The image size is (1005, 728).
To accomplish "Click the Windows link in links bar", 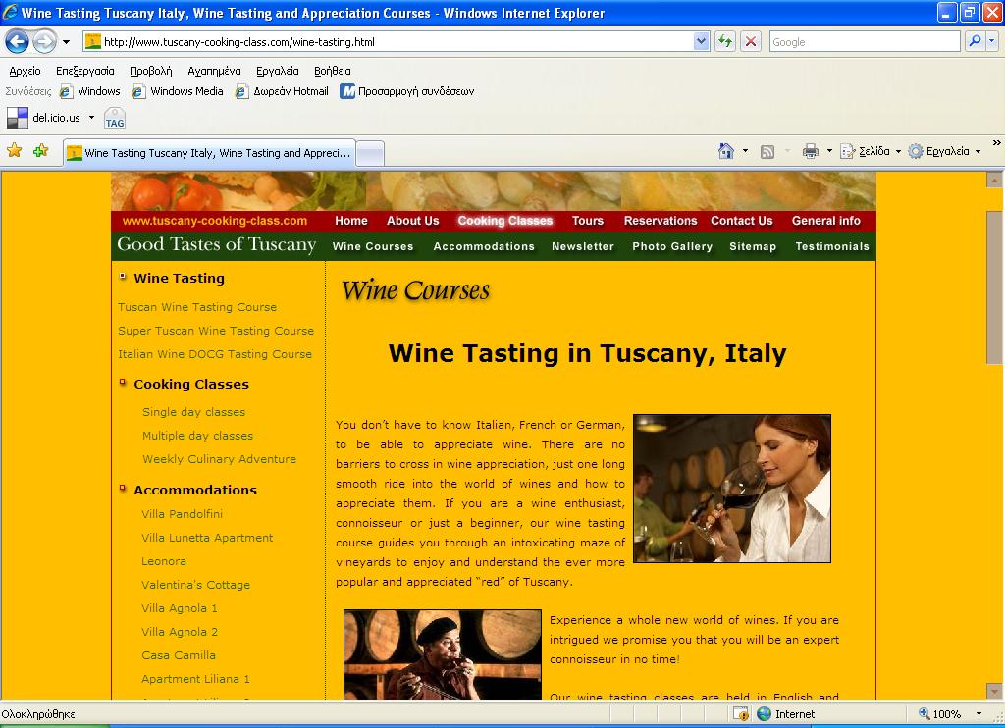I will [89, 91].
